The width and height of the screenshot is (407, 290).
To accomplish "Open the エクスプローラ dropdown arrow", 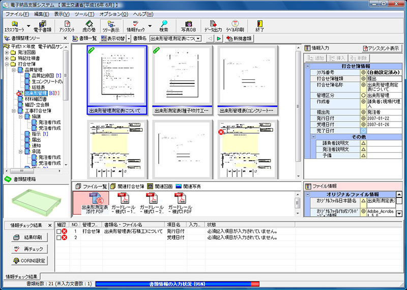I will coord(28,26).
